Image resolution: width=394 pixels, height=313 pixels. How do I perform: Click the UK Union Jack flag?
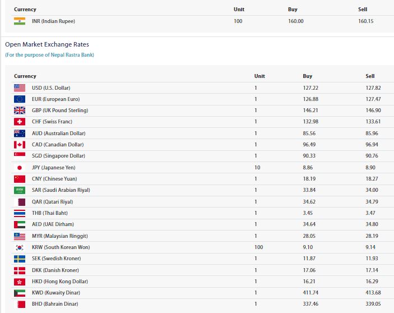pos(20,110)
